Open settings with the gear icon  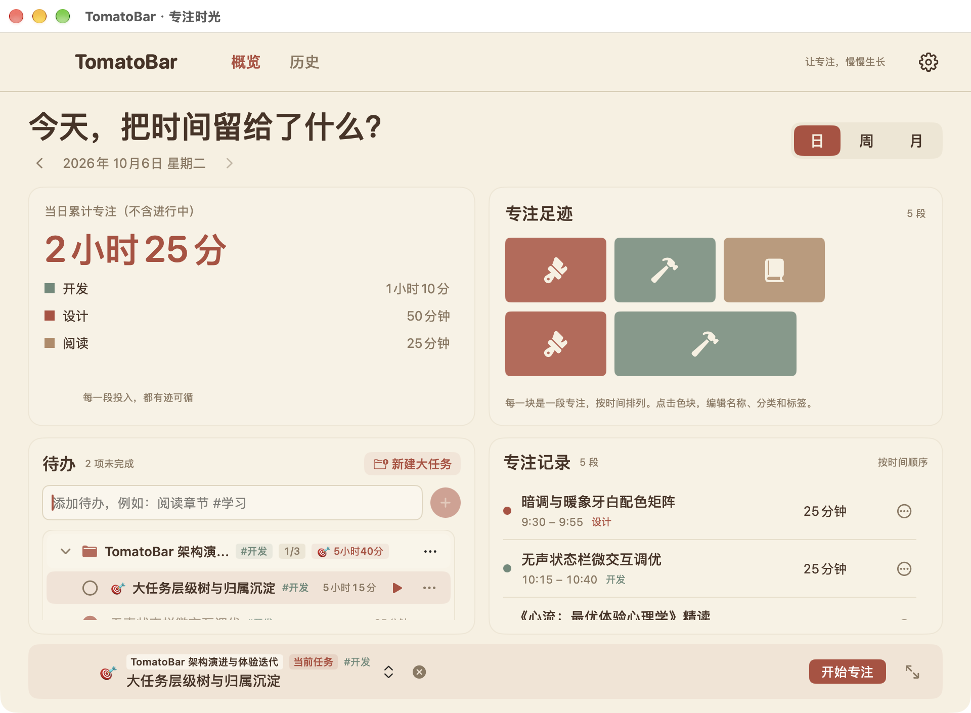tap(928, 62)
